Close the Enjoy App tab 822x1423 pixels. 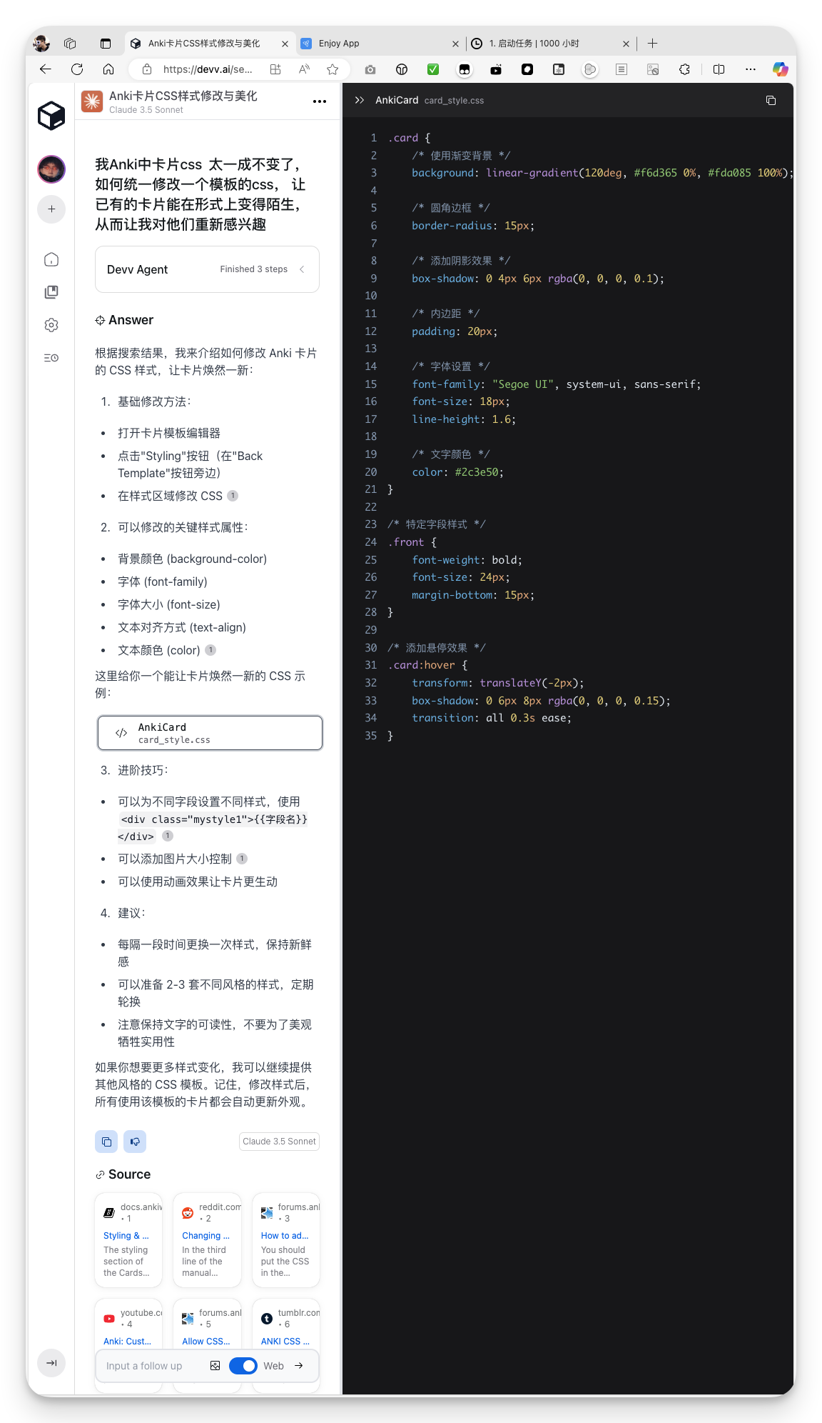pos(455,44)
